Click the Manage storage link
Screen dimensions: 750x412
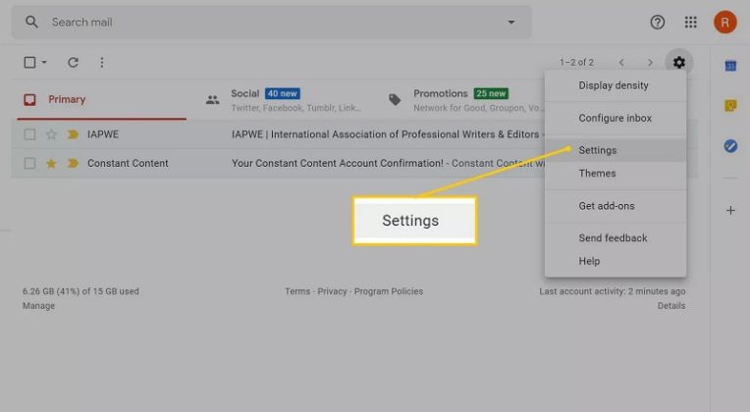tap(38, 306)
